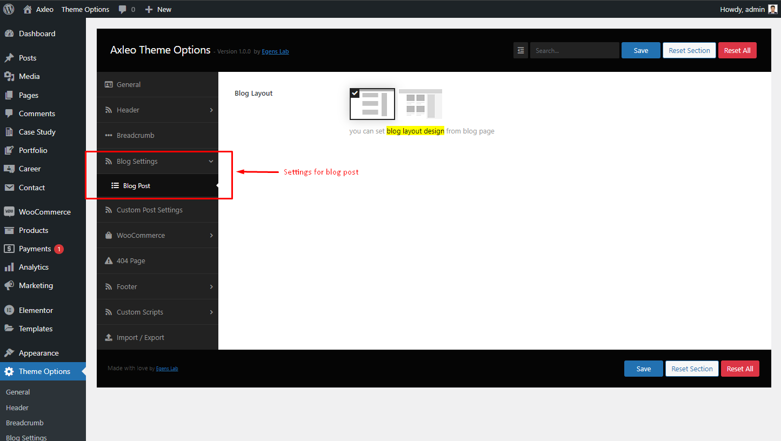Select the list blog layout with sidebar
Screen dimensions: 781x441
point(372,104)
